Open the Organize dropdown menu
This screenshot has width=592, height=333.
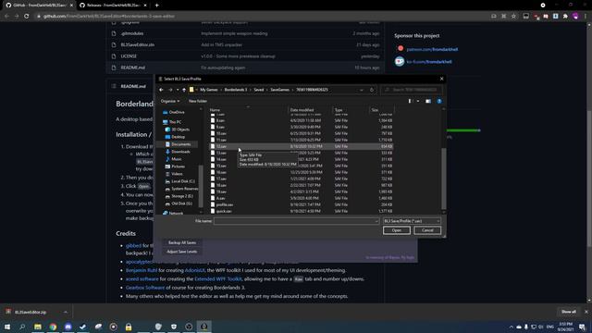[x=170, y=101]
